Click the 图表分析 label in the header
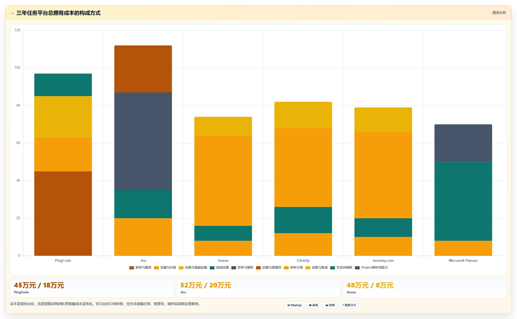 click(499, 13)
